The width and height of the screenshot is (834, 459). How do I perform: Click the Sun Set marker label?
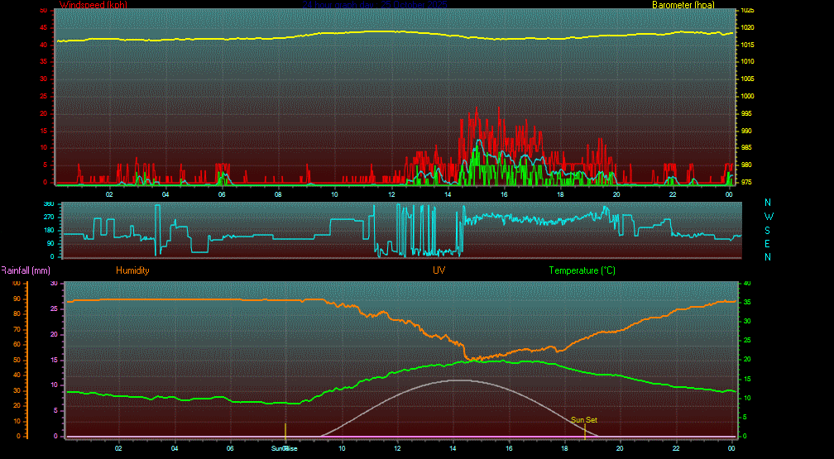584,420
